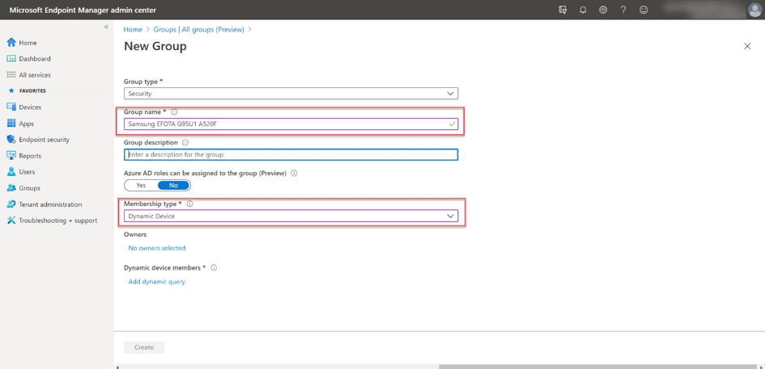The height and width of the screenshot is (369, 765).
Task: Click info icon next to Membership type
Action: tap(190, 204)
